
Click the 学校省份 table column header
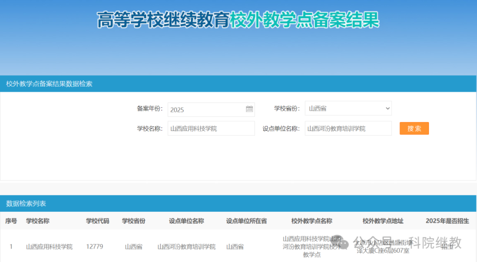click(x=133, y=221)
